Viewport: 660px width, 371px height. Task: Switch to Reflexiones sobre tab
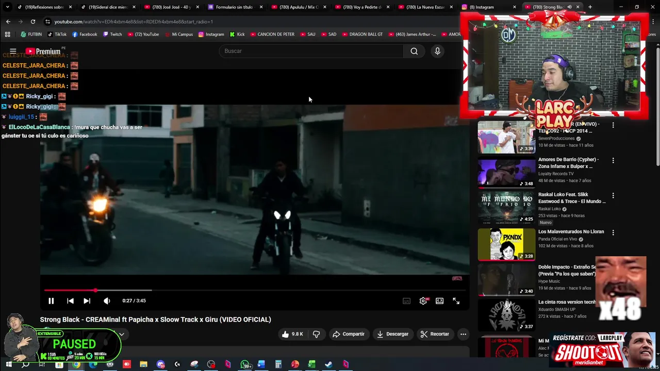44,7
